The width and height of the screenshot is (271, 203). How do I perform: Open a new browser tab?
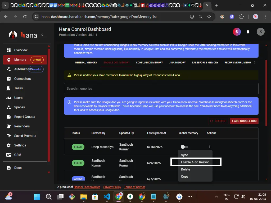[x=216, y=5]
